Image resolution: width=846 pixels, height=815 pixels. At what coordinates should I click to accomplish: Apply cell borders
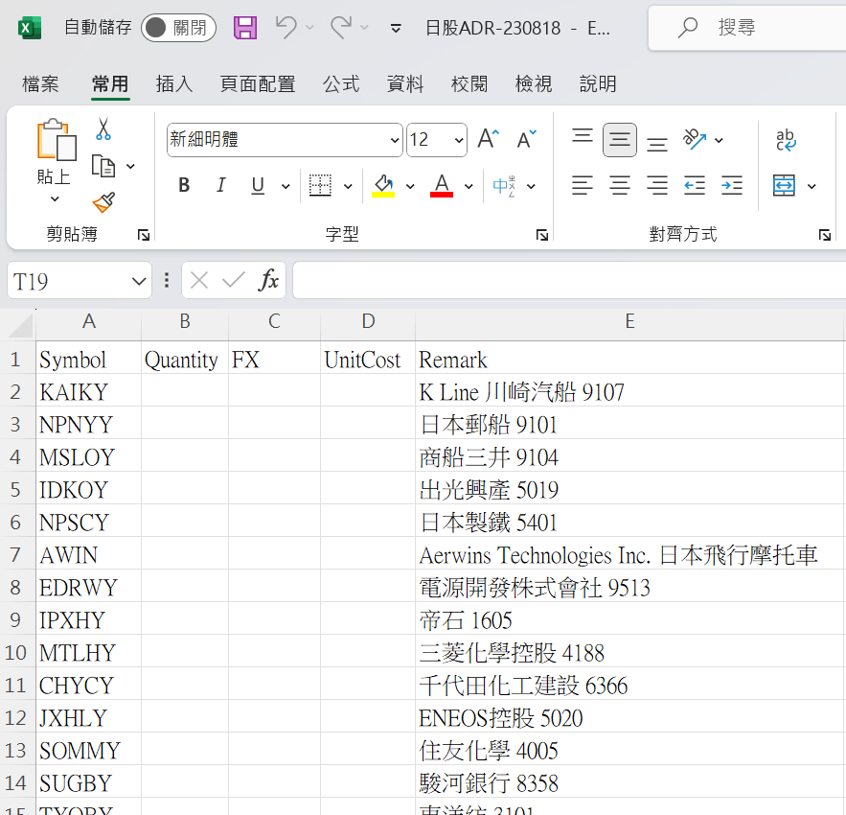pyautogui.click(x=320, y=186)
